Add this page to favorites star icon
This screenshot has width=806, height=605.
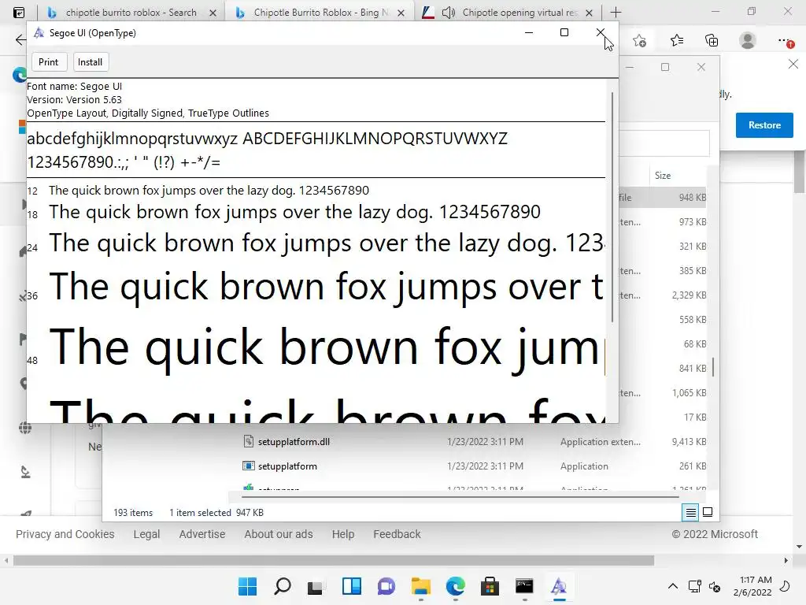639,41
